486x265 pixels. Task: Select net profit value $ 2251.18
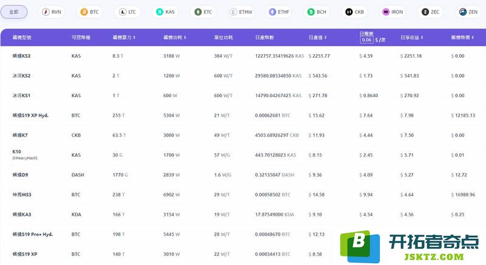point(411,56)
